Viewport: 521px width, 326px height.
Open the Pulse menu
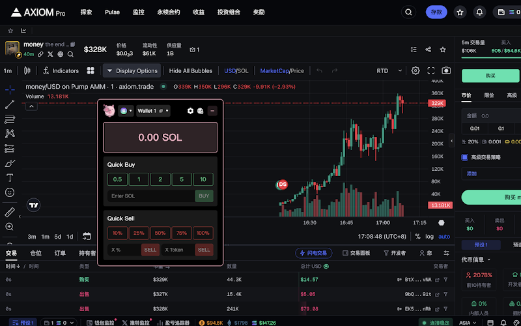point(112,12)
